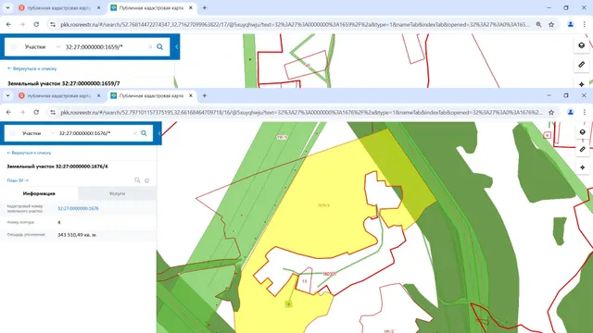Click search text field 32:27:0000000:1659/*

105,47
